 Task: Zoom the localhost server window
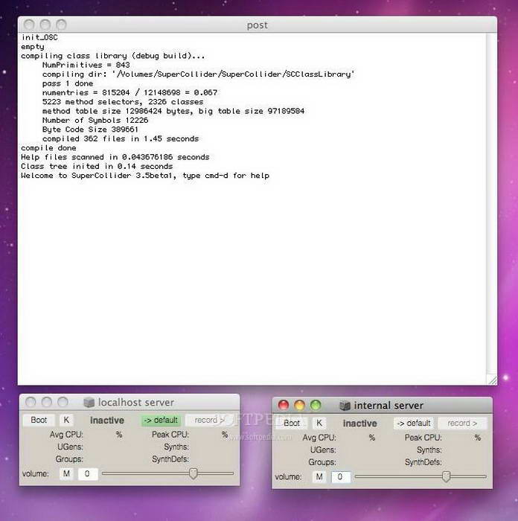tap(63, 402)
